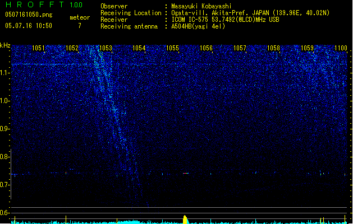Viewport: 353px width, 224px height.
Task: Click the HROFFT title text
Action: click(35, 4)
